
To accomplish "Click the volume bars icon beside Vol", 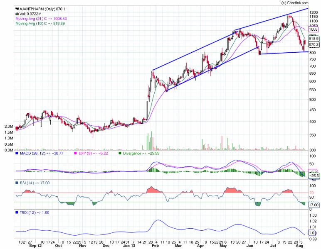I will coord(17,14).
